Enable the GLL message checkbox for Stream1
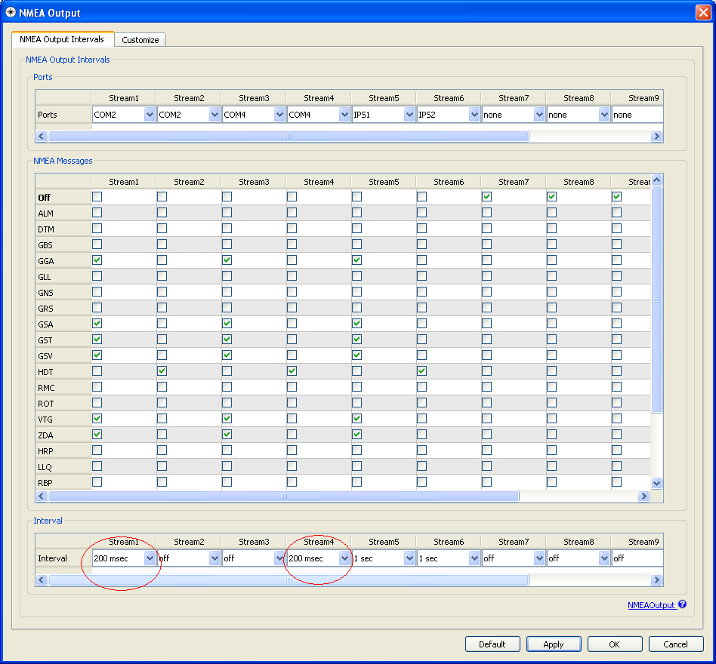 click(96, 276)
